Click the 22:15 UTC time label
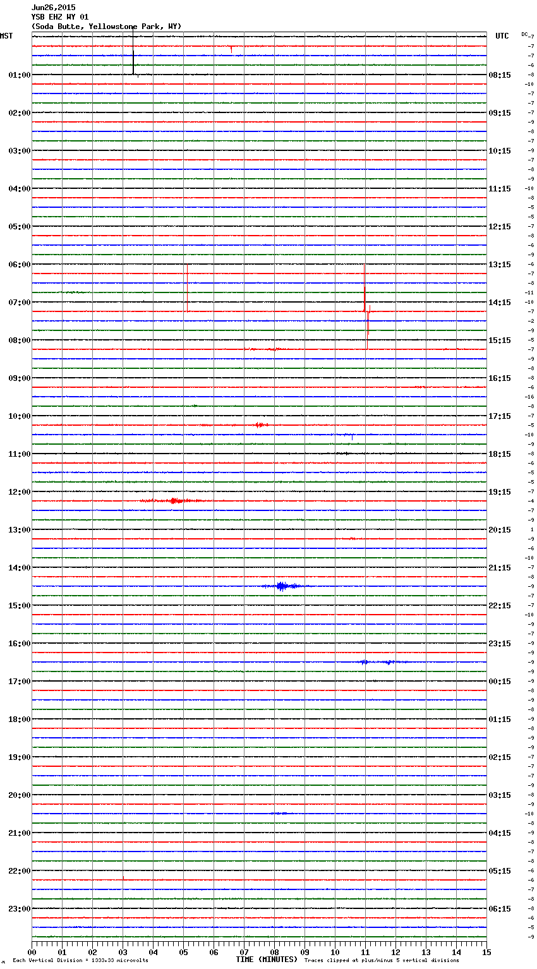 pyautogui.click(x=500, y=606)
